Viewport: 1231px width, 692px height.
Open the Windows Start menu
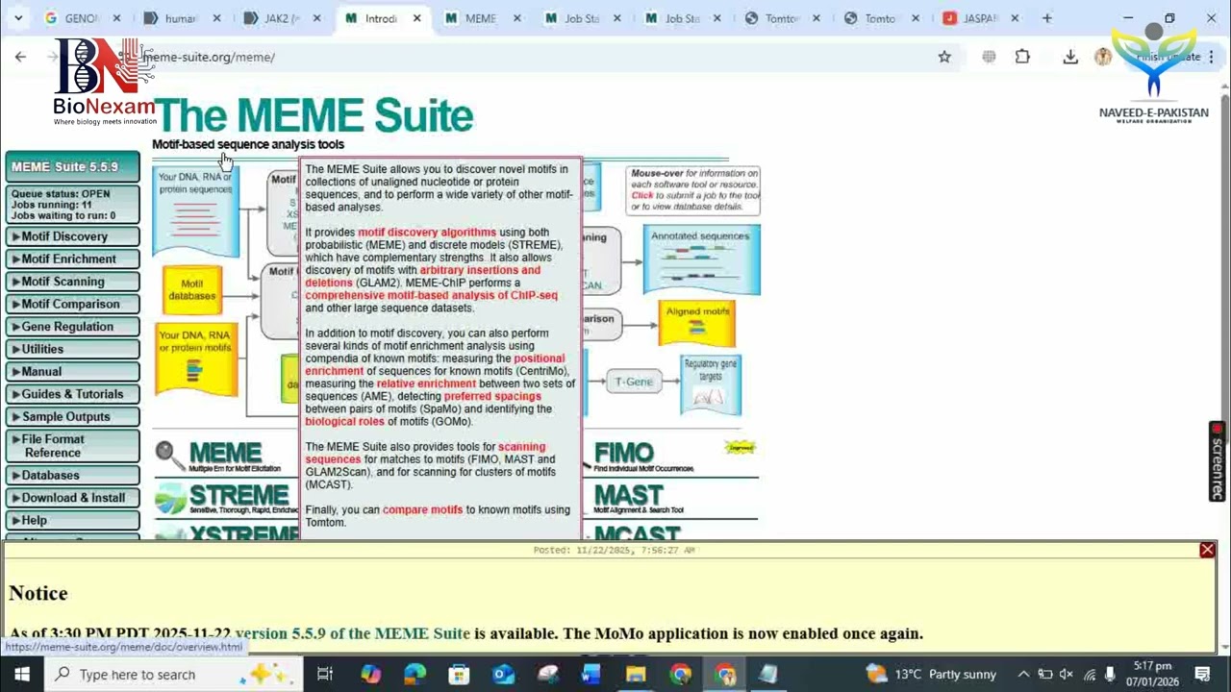21,674
